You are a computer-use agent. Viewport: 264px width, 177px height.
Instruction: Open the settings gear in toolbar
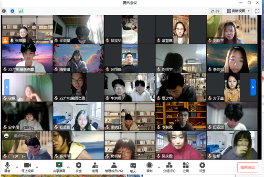coord(202,167)
